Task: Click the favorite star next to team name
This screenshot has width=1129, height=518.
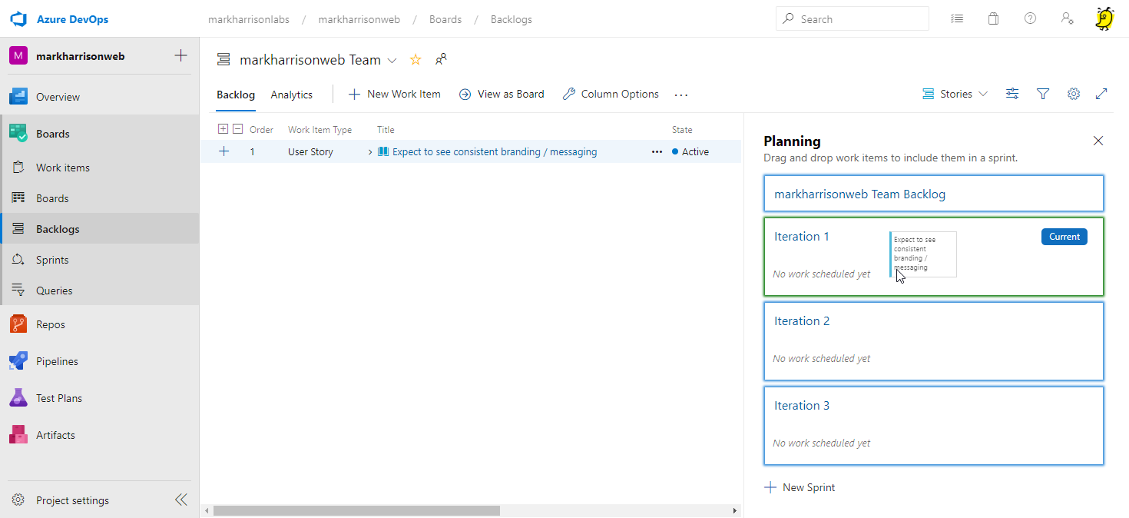Action: tap(416, 60)
